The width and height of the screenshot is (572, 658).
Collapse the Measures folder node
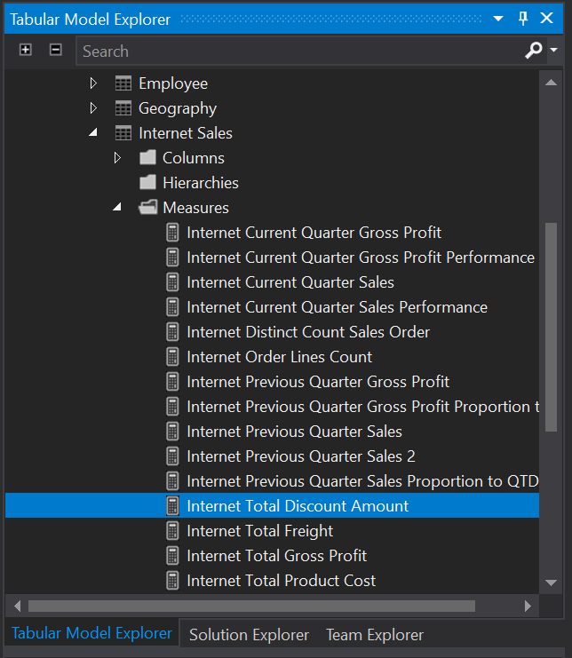[117, 208]
